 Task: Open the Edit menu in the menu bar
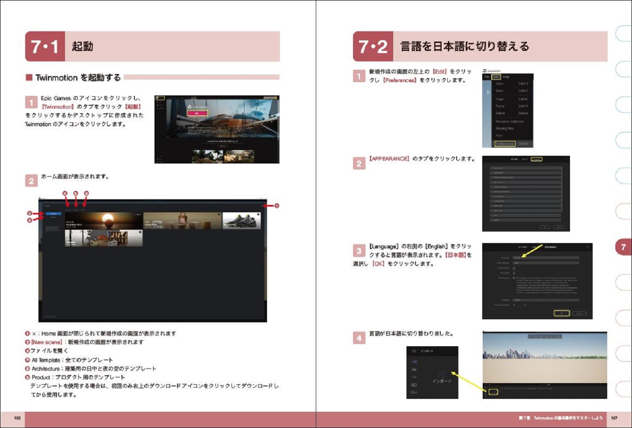pos(496,77)
